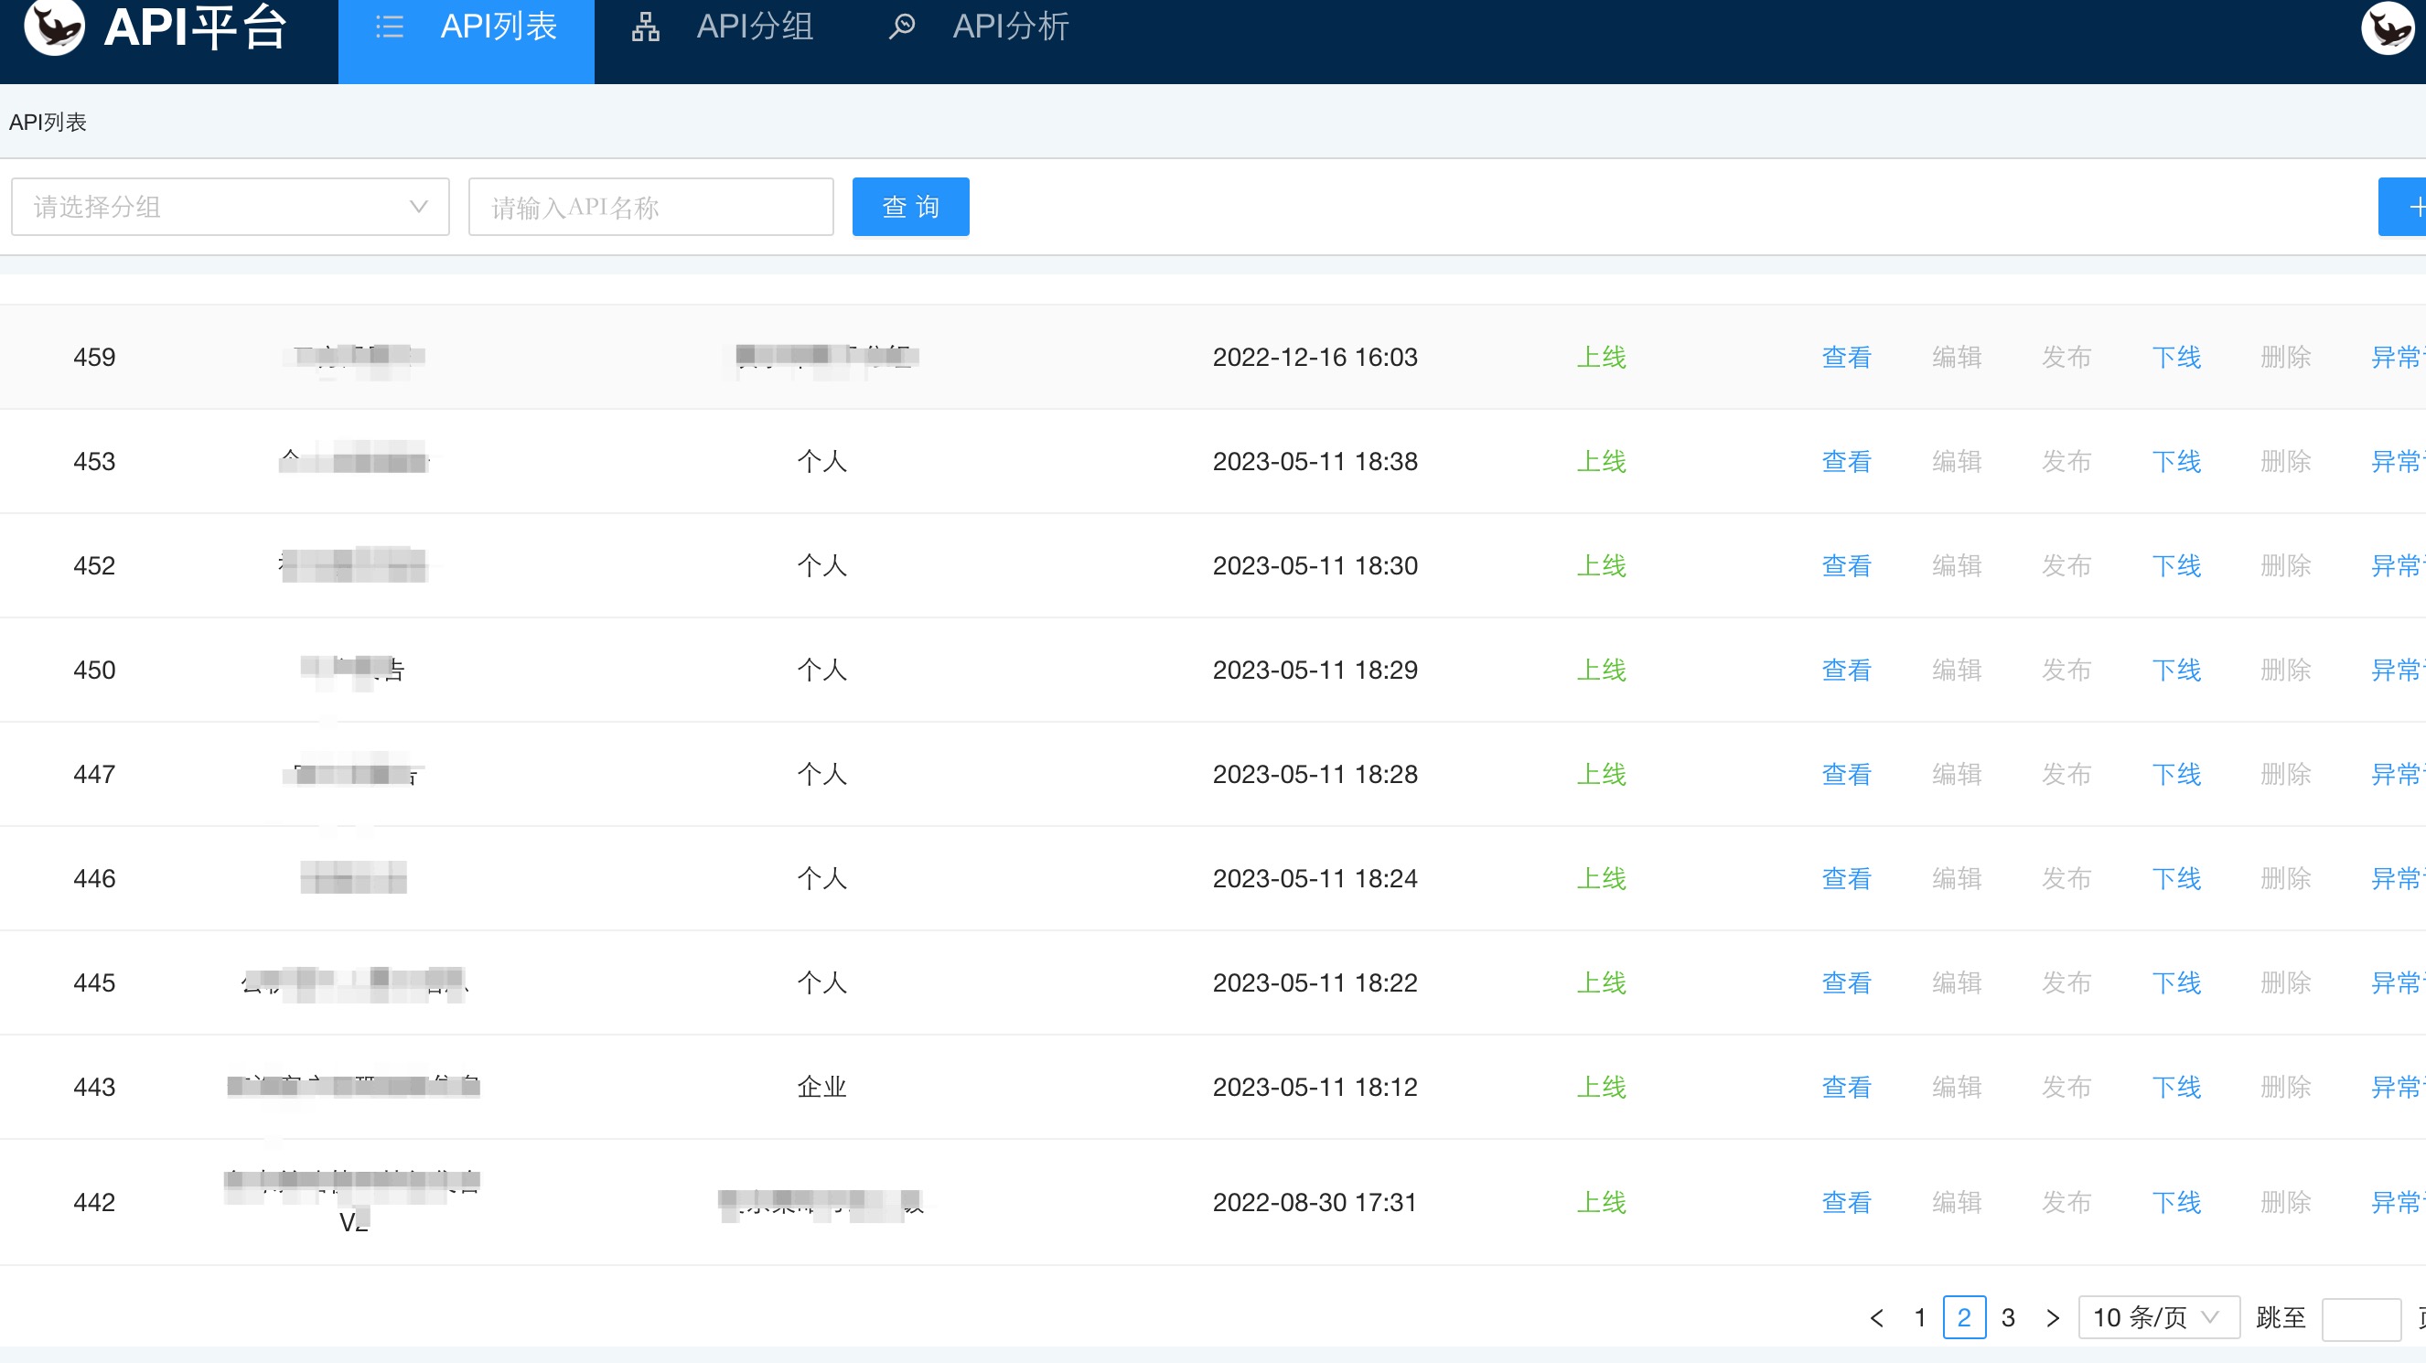Click the 2023-05-11 18:38 date cell
Viewport: 2426px width, 1363px height.
1315,462
